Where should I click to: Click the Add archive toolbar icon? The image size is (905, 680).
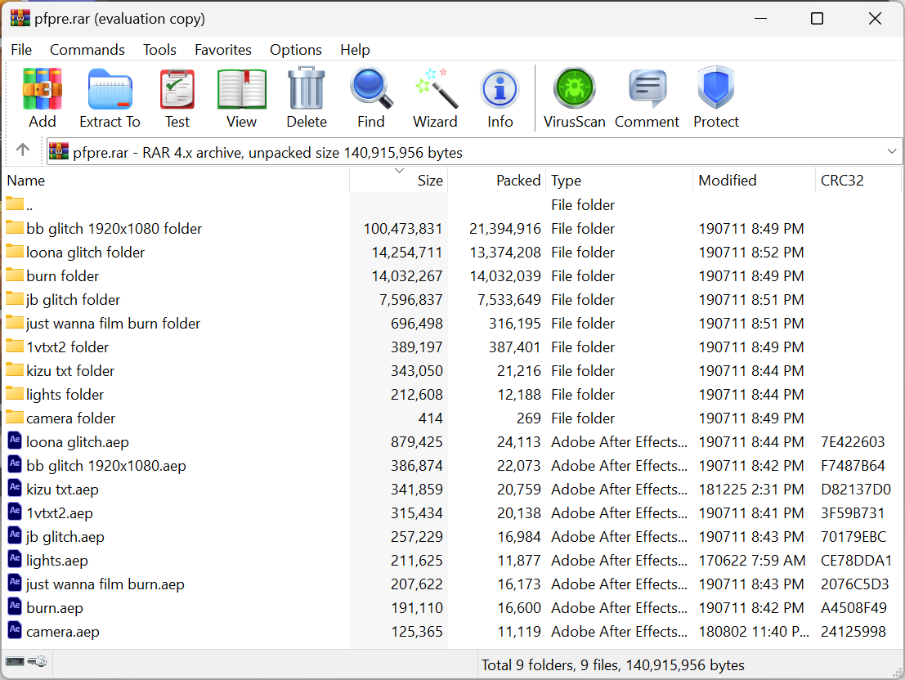point(43,90)
